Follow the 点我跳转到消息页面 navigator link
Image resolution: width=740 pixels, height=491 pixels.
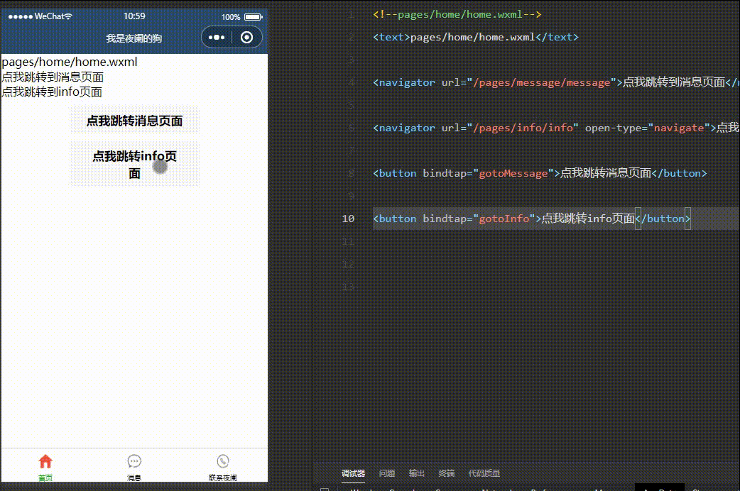click(53, 77)
